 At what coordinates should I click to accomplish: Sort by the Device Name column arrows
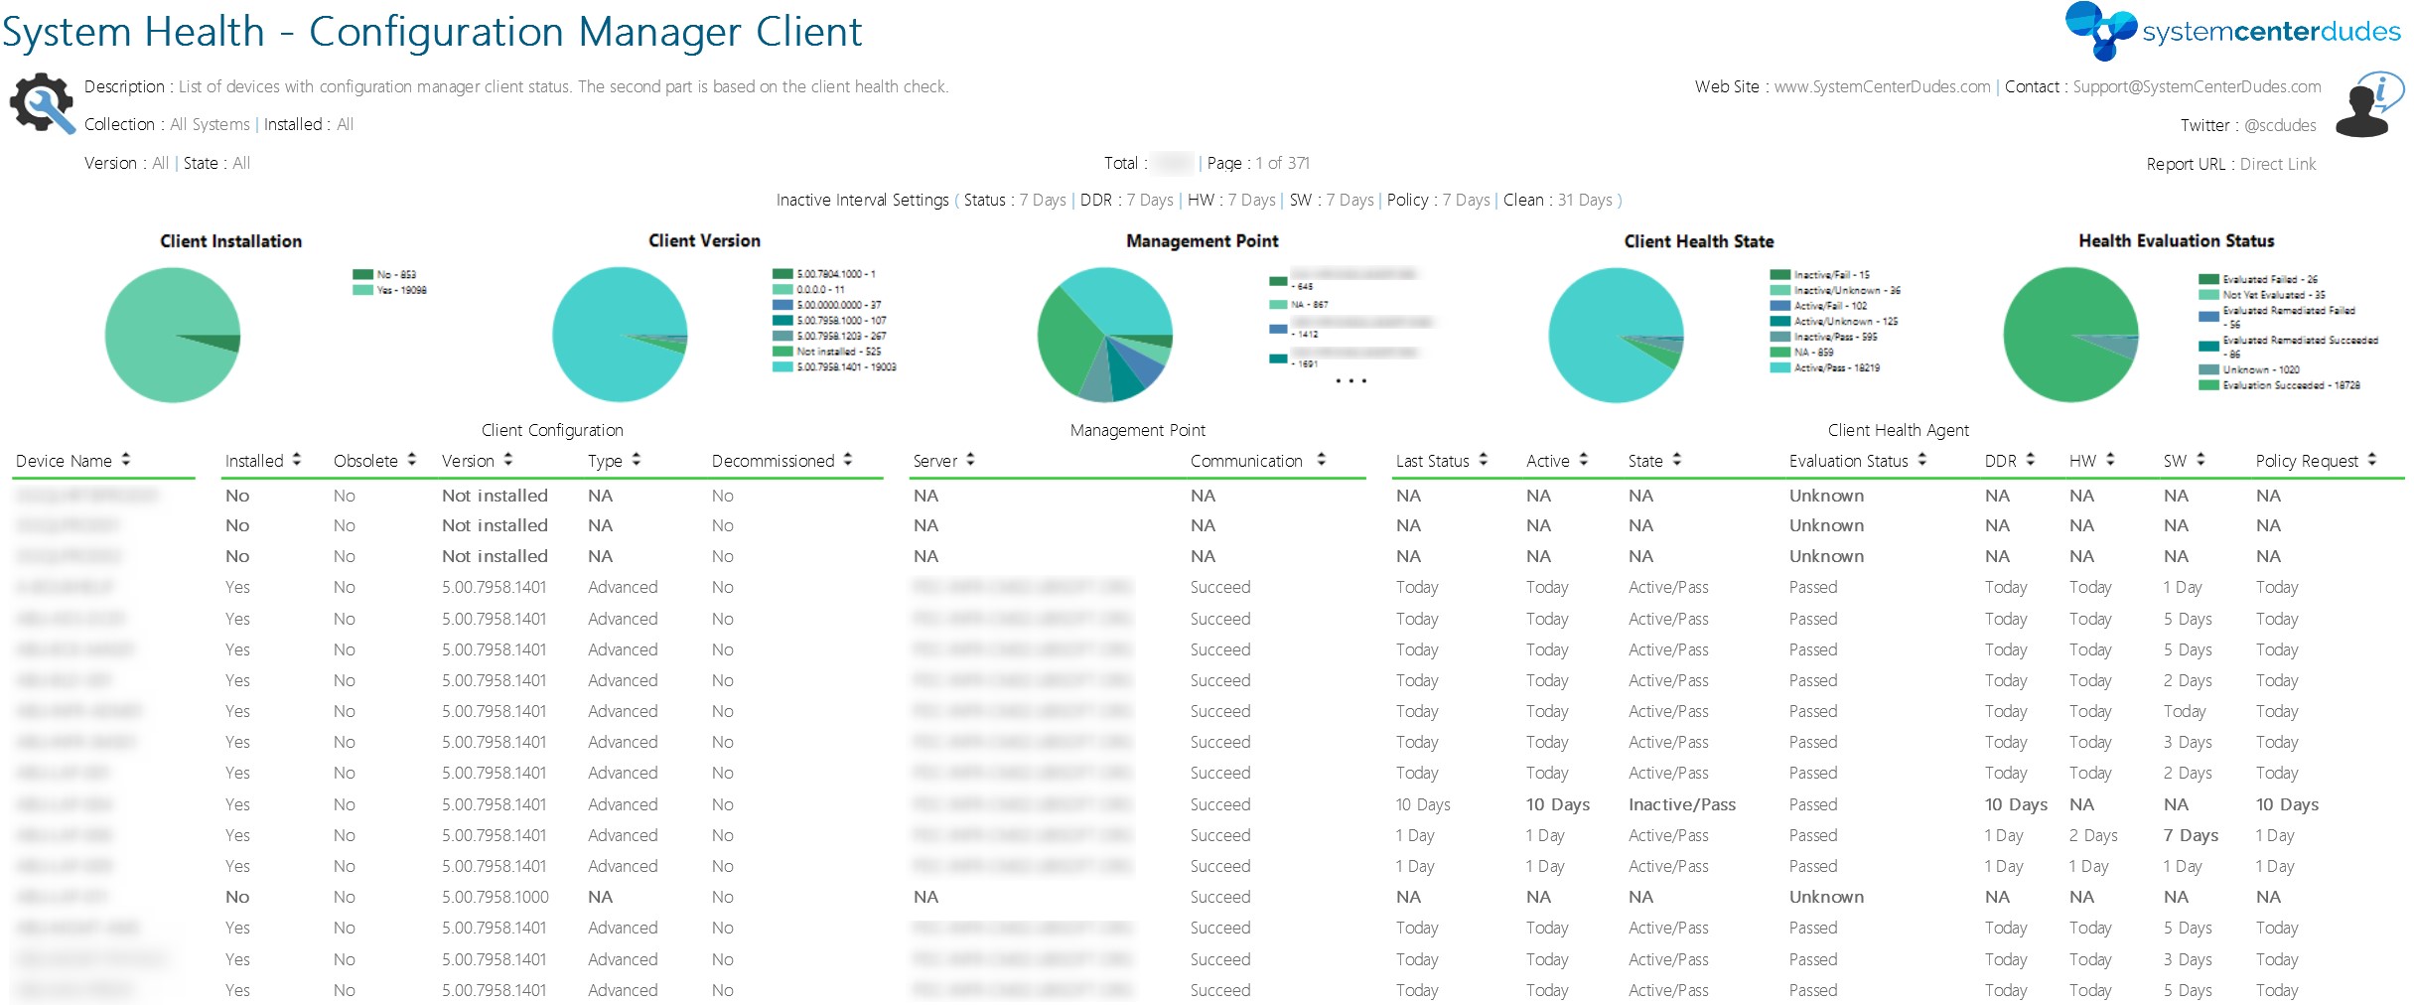point(126,460)
